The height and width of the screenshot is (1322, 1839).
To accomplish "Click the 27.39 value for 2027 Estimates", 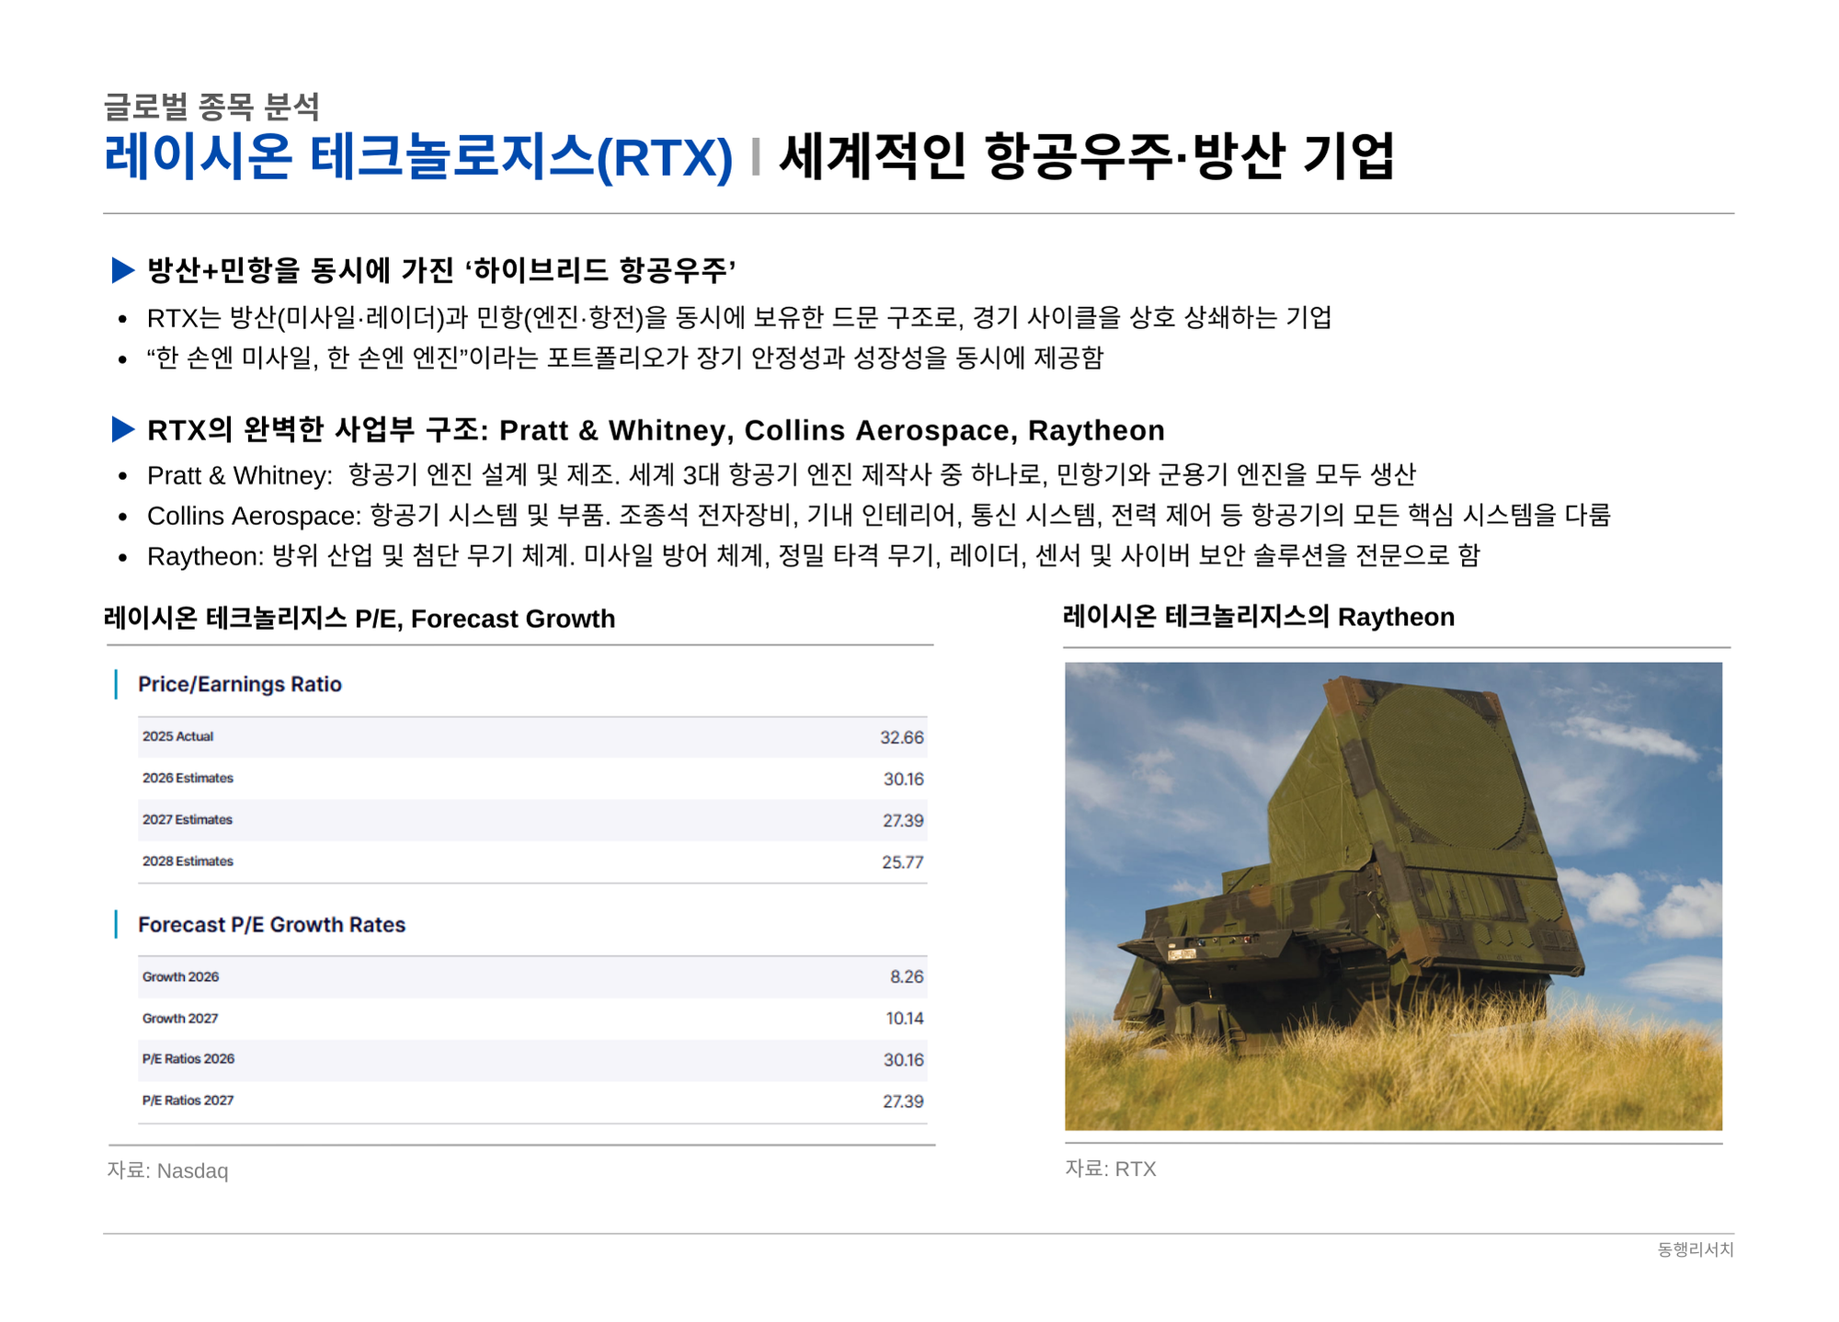I will (x=902, y=820).
